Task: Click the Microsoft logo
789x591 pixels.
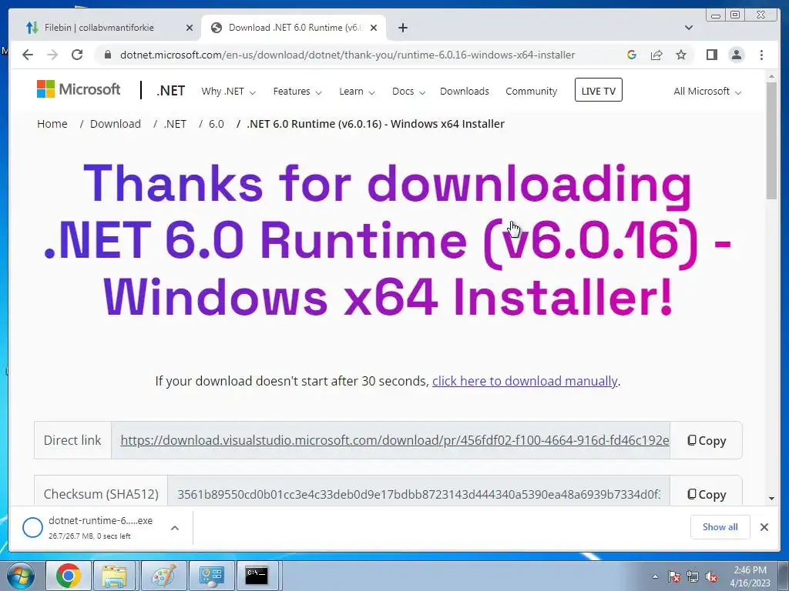Action: point(79,89)
